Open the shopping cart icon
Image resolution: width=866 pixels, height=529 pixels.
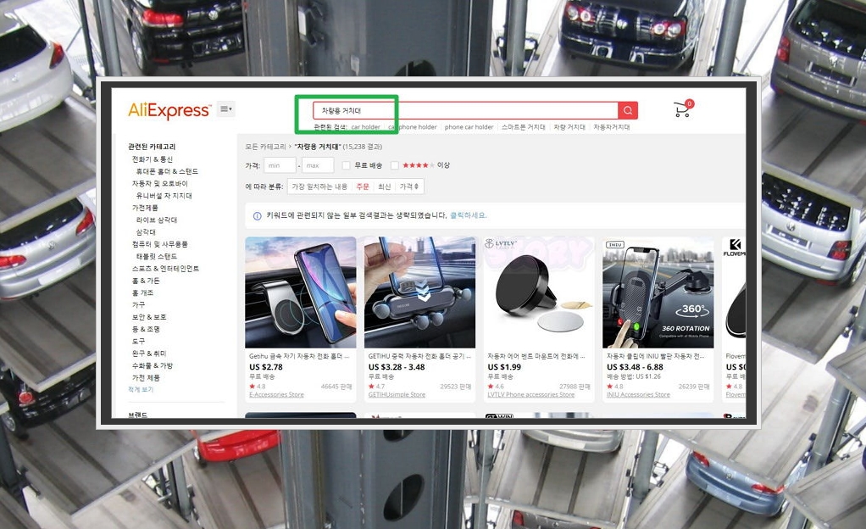[x=683, y=109]
